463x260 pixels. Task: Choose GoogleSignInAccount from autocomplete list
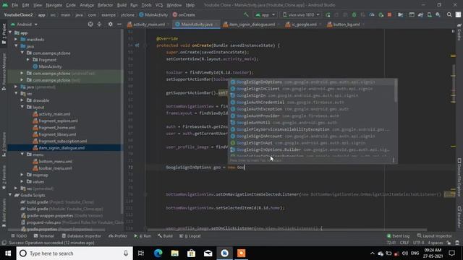point(312,136)
